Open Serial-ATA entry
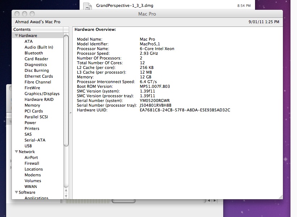Image resolution: width=297 pixels, height=217 pixels. tap(35, 140)
